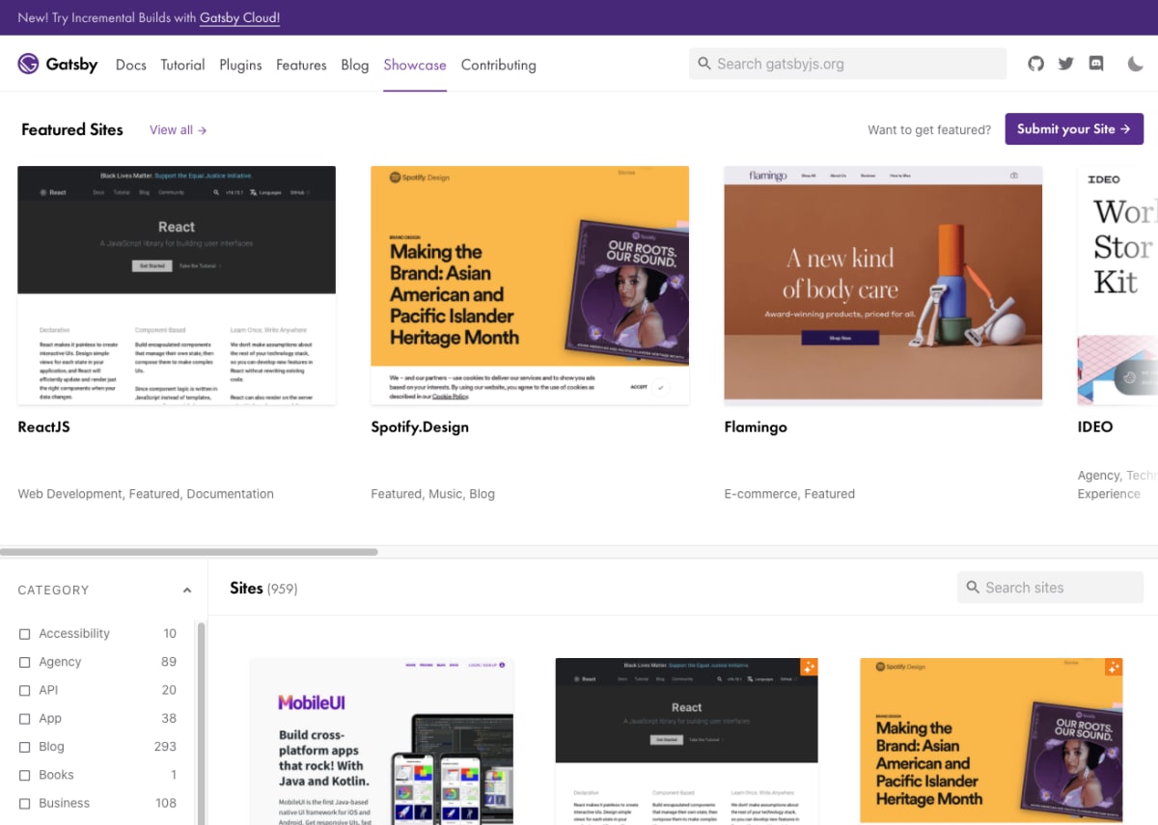The width and height of the screenshot is (1158, 825).
Task: Click the category list vertical scrollbar
Action: coord(201,724)
